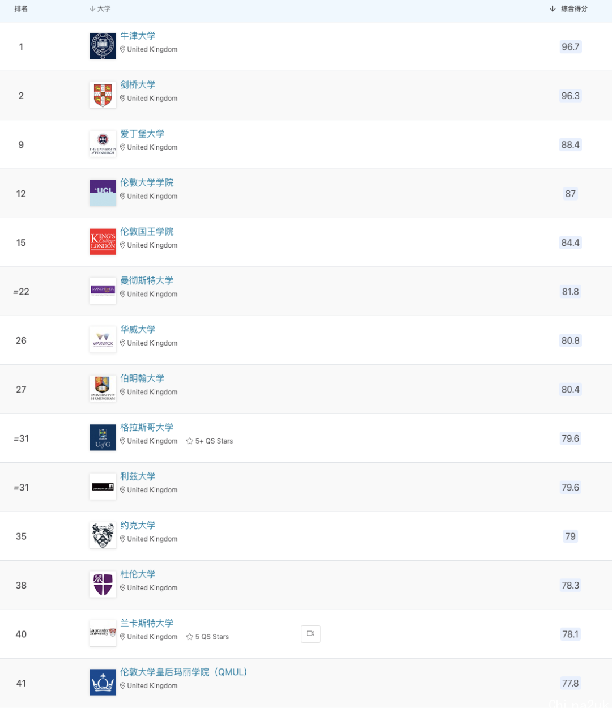Click the 5 QS Stars badge for Lancaster

(x=207, y=637)
